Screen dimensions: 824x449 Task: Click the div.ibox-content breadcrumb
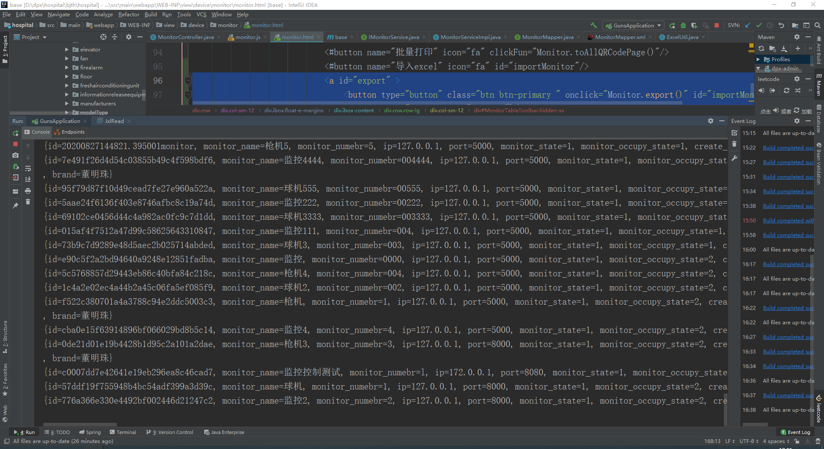point(354,111)
